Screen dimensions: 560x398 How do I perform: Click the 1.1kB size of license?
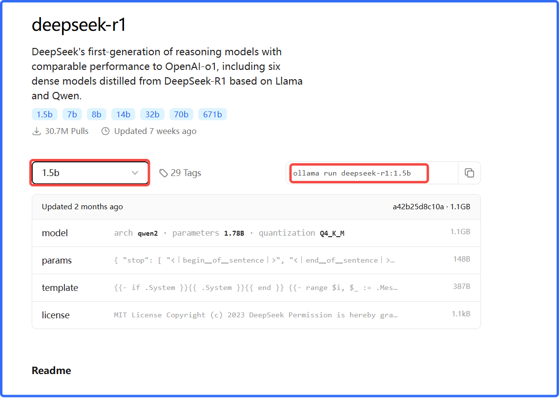[x=461, y=314]
